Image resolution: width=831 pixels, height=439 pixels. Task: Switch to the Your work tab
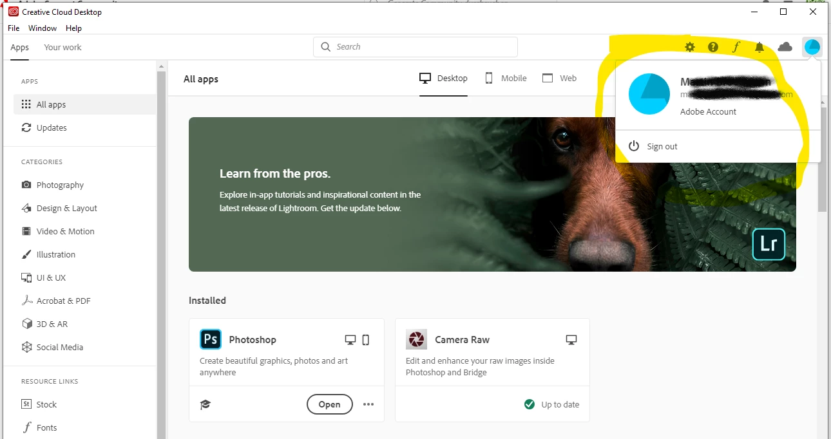(62, 48)
